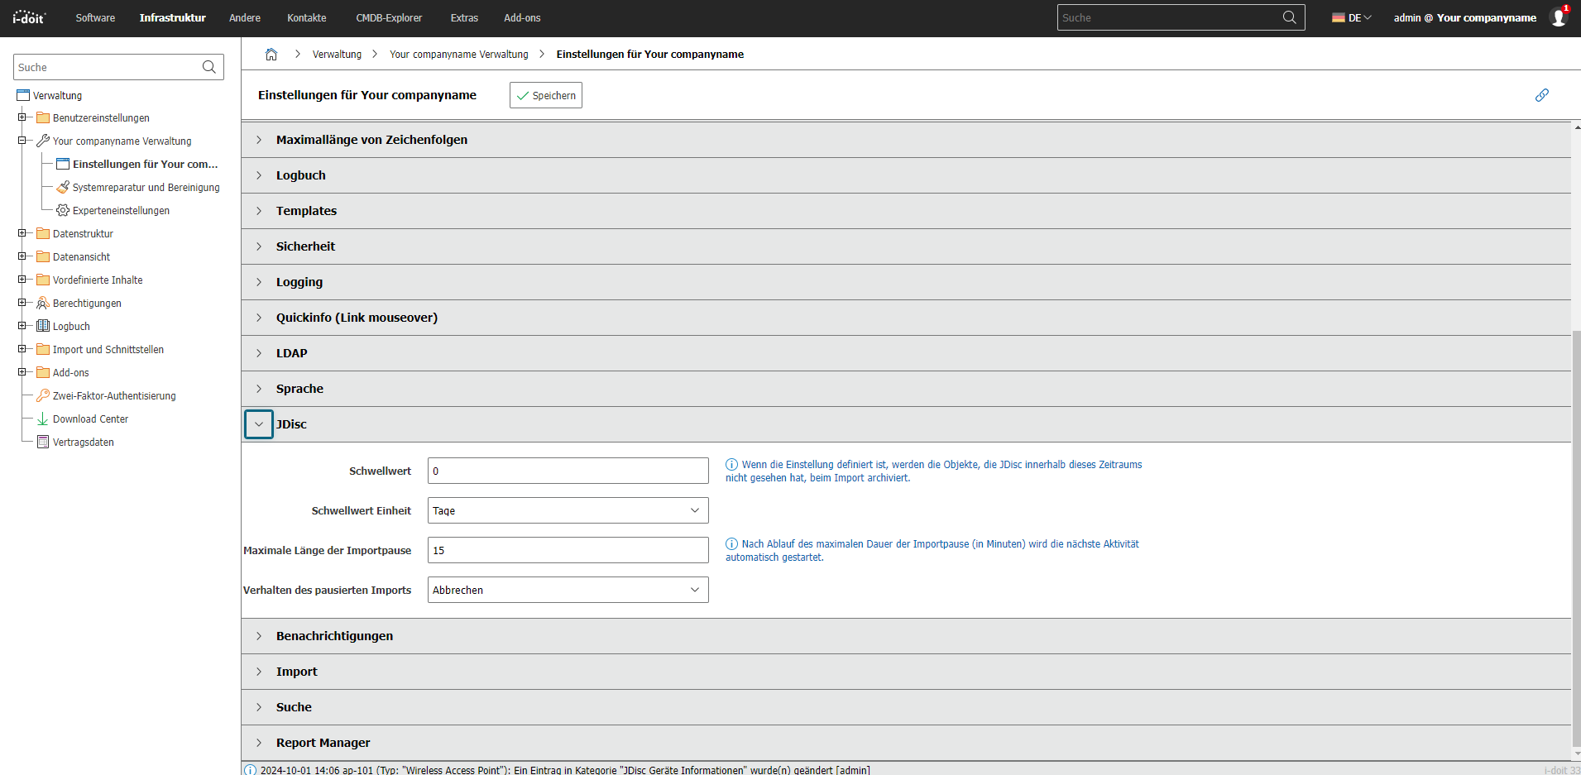Viewport: 1581px width, 775px height.
Task: Click the home breadcrumb icon
Action: coord(271,55)
